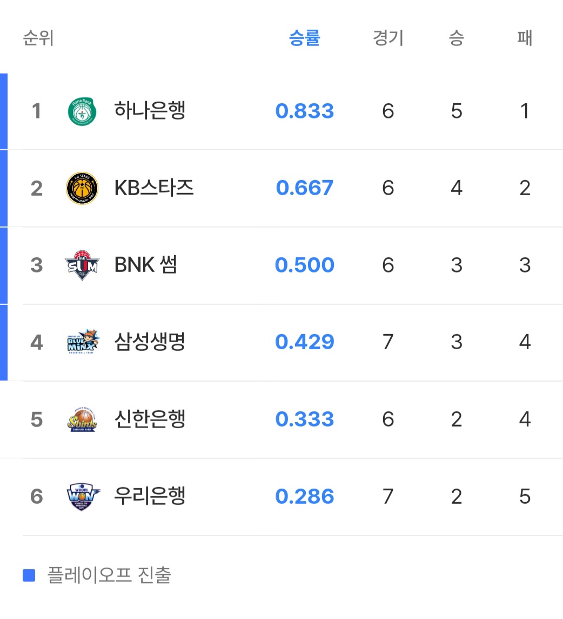Click the Shinhan Bank S-birds logo

[x=82, y=420]
